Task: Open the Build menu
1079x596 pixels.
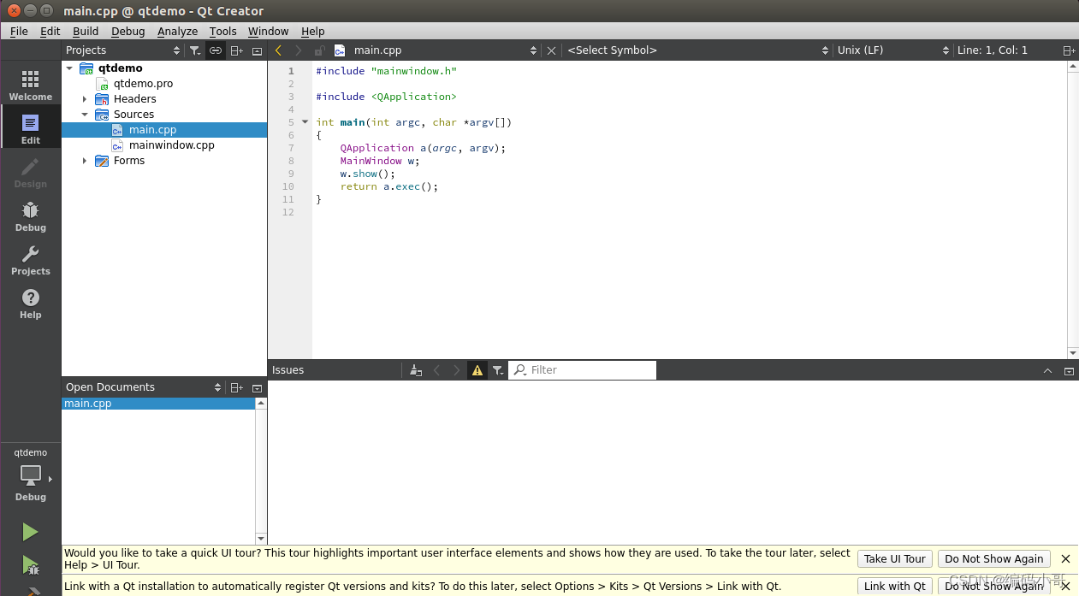Action: pos(86,31)
